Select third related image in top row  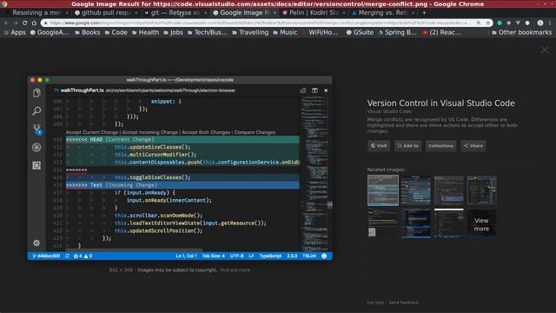[x=449, y=190]
